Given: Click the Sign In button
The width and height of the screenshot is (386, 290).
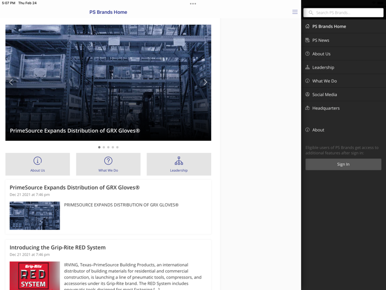Looking at the screenshot, I should (x=343, y=164).
